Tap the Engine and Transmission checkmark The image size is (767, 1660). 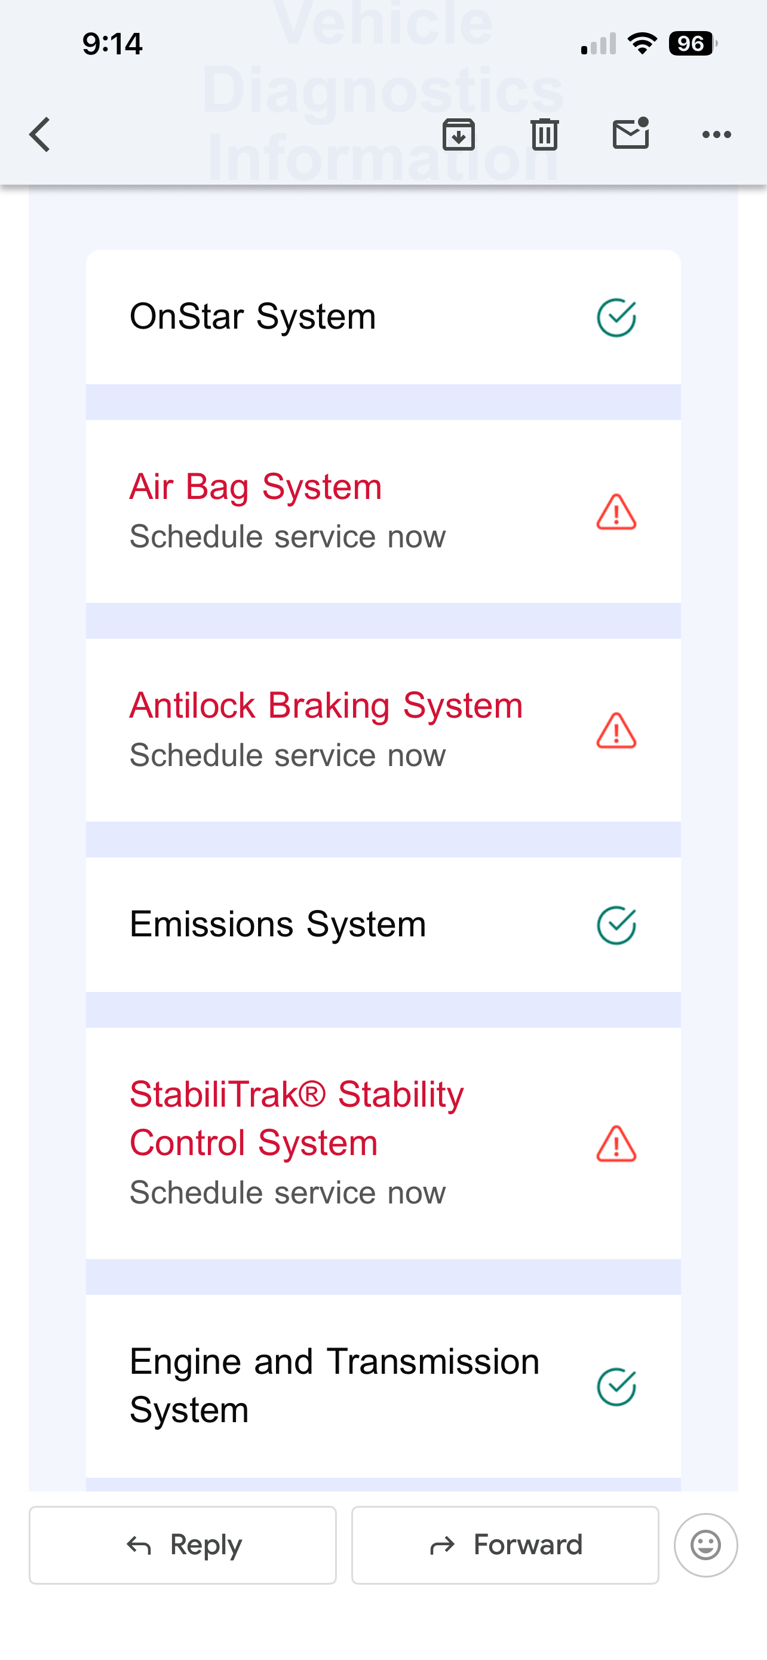(x=616, y=1386)
